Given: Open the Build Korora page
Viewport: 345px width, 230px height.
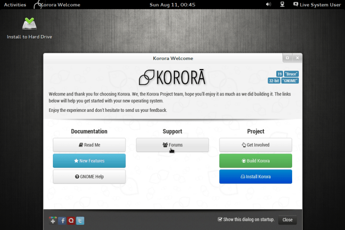Looking at the screenshot, I should point(256,161).
